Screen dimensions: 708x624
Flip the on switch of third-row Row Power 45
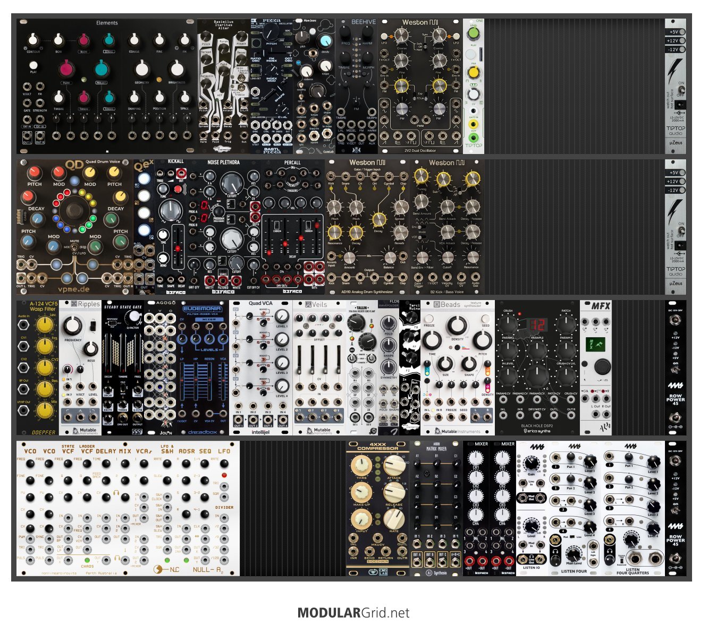tap(676, 371)
